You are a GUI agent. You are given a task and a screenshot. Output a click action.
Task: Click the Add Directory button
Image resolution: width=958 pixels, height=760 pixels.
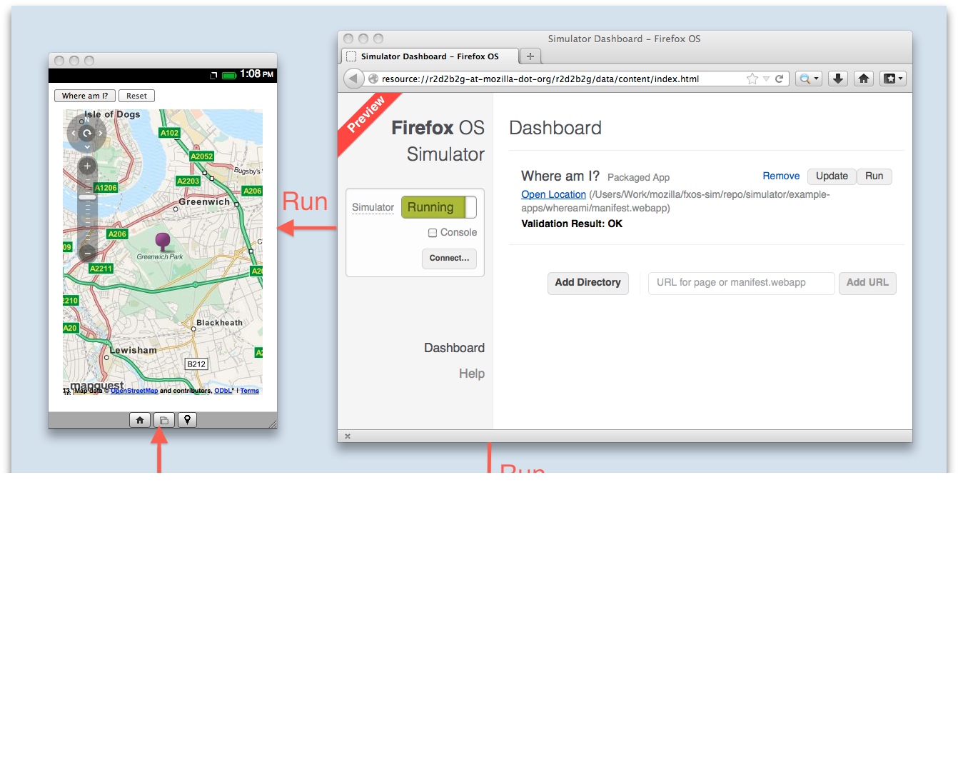point(588,283)
